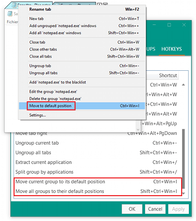196x221 pixels.
Task: Click 'Delete the group notepad.exe'
Action: [82, 99]
